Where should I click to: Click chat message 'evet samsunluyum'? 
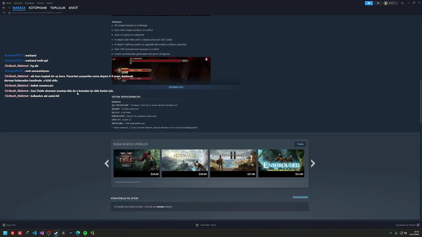tap(37, 71)
